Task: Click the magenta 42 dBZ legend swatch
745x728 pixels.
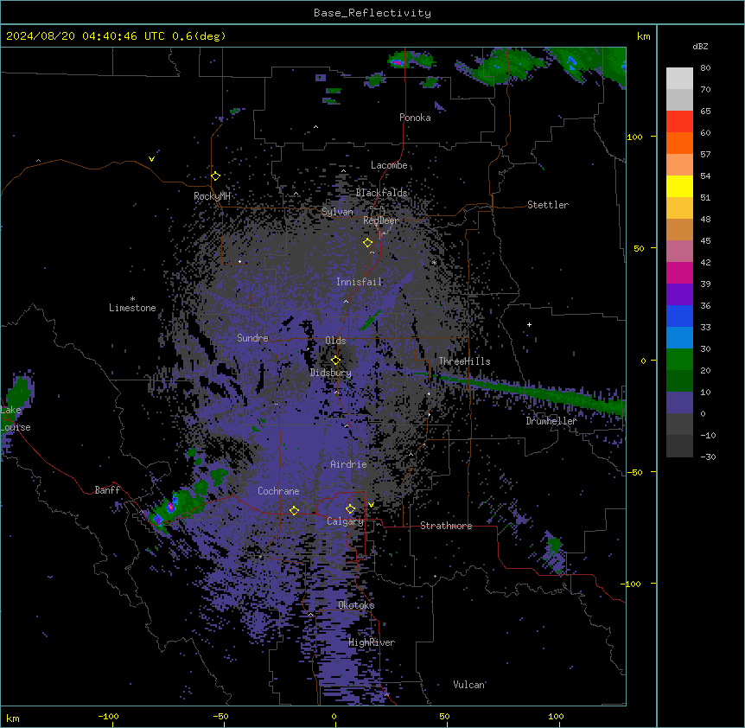Action: pyautogui.click(x=679, y=272)
